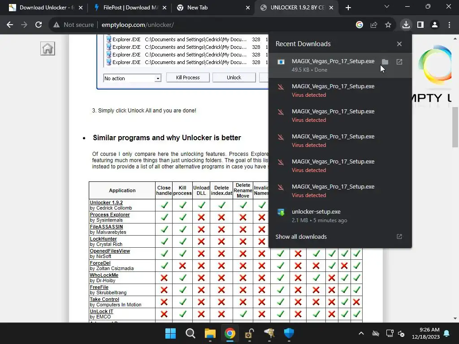Open taskbar Search
Screen dimensions: 459x344
click(x=190, y=333)
